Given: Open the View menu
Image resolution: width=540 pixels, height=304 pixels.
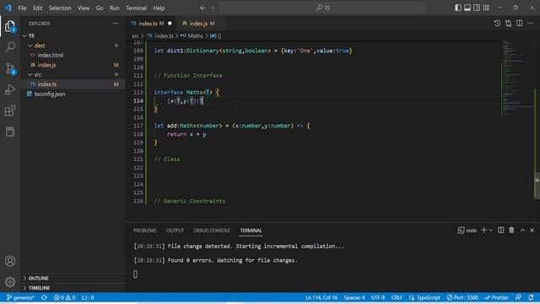Looking at the screenshot, I should tap(84, 8).
